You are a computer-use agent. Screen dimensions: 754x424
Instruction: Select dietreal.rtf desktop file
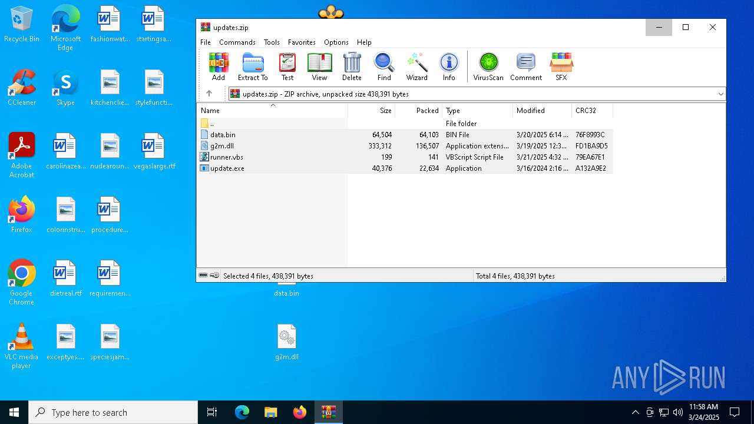click(x=65, y=279)
